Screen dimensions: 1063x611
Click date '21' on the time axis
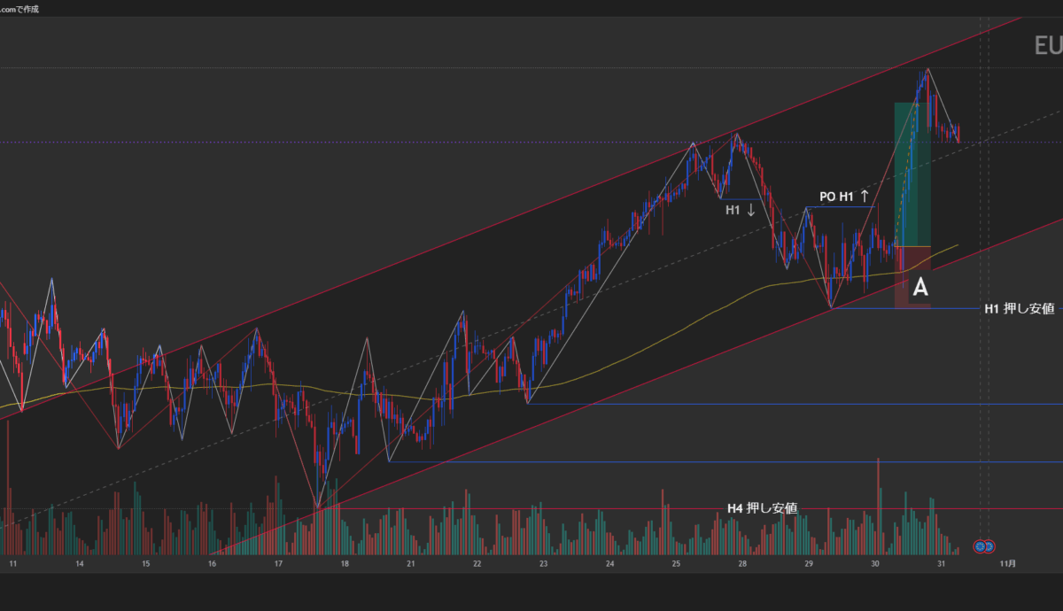pos(410,562)
